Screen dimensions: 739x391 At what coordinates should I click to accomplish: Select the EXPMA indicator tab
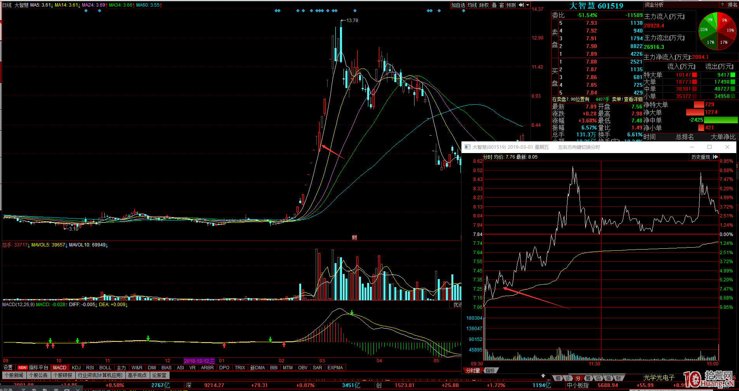pyautogui.click(x=335, y=367)
